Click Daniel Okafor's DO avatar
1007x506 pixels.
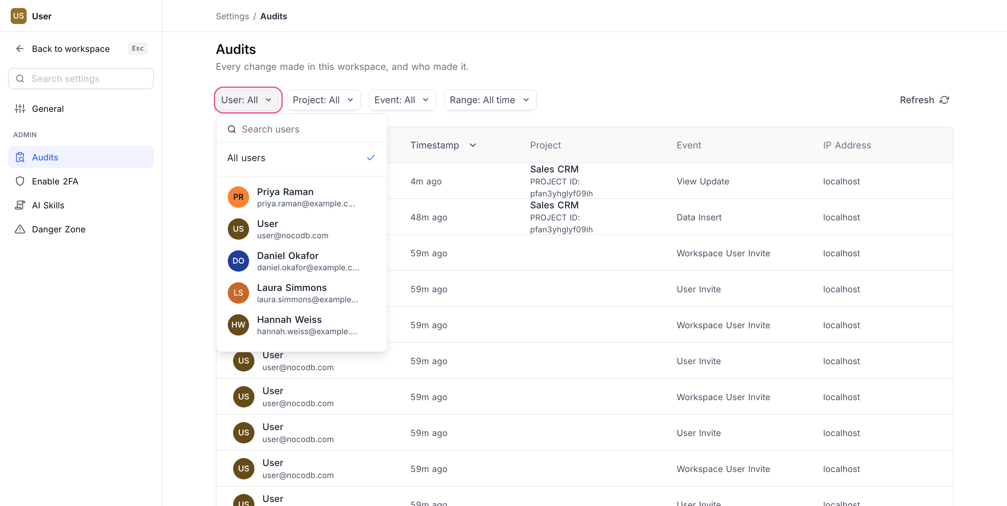(238, 261)
